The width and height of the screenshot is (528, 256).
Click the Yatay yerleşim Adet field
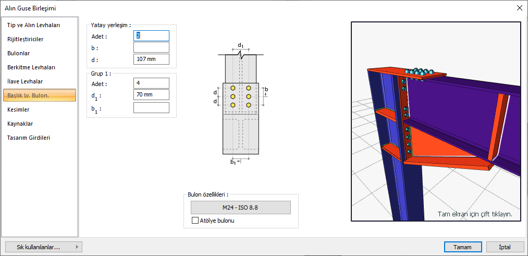[151, 35]
